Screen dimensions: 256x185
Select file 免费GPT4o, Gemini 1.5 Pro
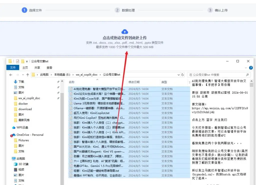[129, 166]
